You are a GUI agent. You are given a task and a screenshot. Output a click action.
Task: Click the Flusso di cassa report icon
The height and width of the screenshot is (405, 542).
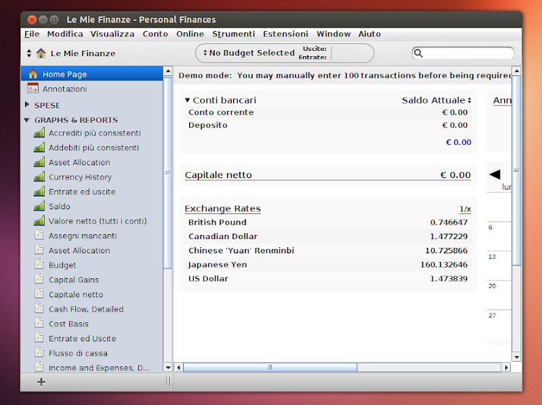39,352
